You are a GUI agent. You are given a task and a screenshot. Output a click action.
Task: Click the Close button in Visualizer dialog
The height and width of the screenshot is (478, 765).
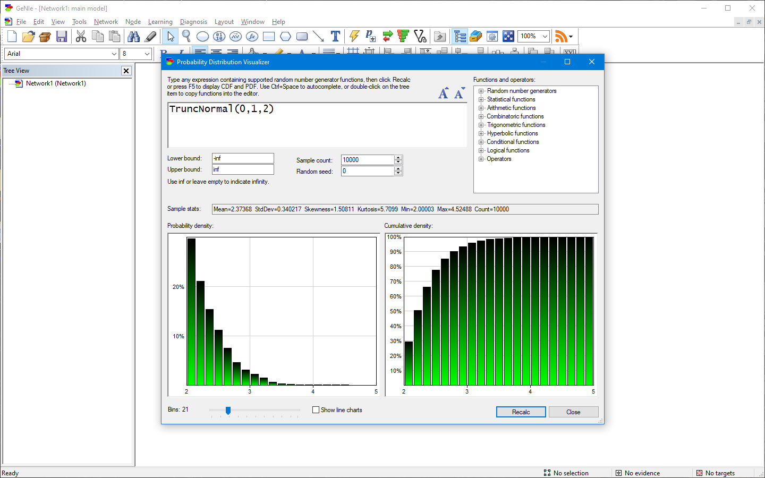pos(573,412)
